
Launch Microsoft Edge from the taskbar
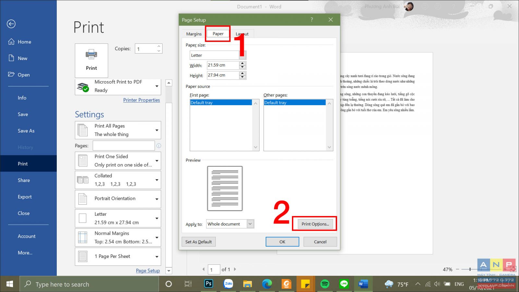click(x=267, y=284)
